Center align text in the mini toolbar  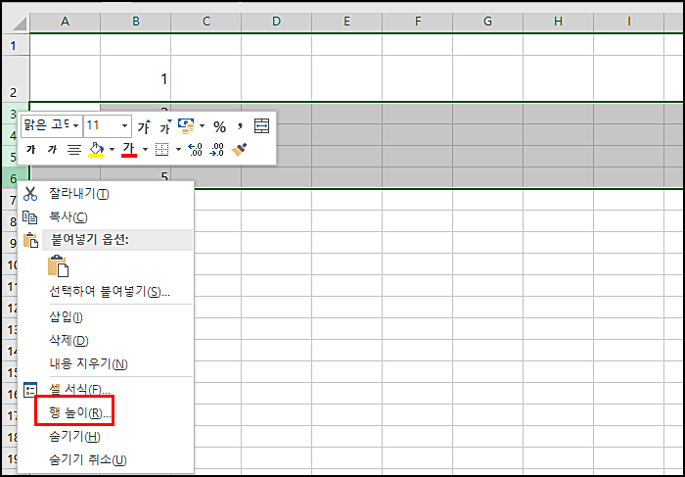73,150
